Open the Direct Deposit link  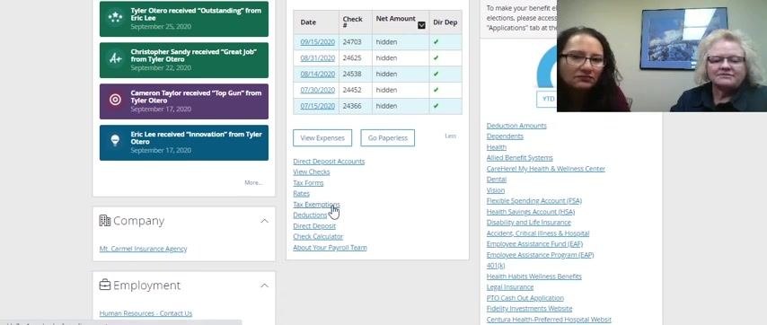[314, 225]
